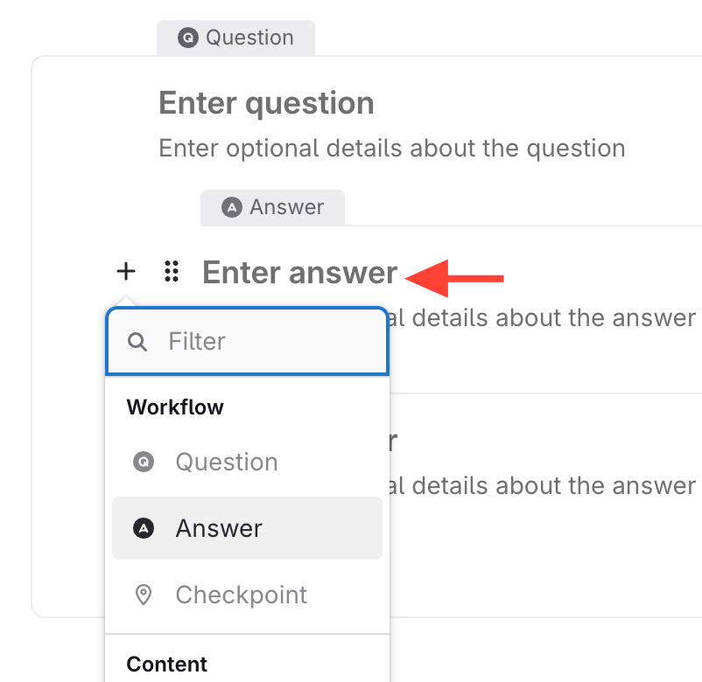Click the A icon on the Answer tag
The width and height of the screenshot is (702, 682).
(231, 207)
